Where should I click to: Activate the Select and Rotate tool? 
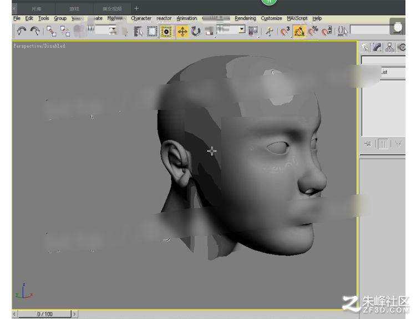196,32
